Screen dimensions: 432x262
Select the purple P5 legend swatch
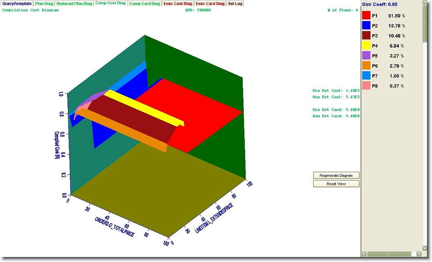click(x=366, y=55)
